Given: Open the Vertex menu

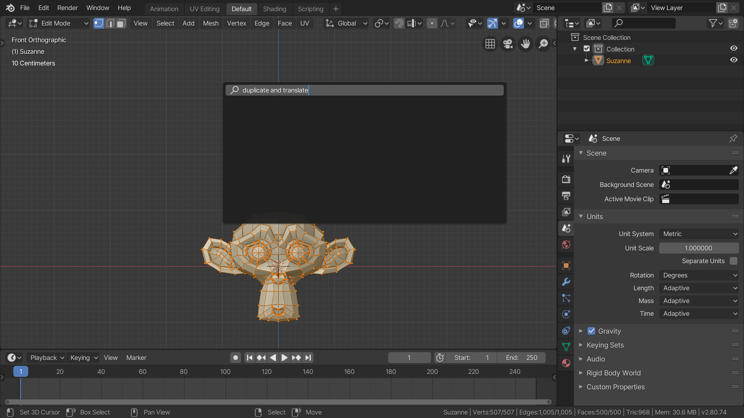Looking at the screenshot, I should point(236,23).
